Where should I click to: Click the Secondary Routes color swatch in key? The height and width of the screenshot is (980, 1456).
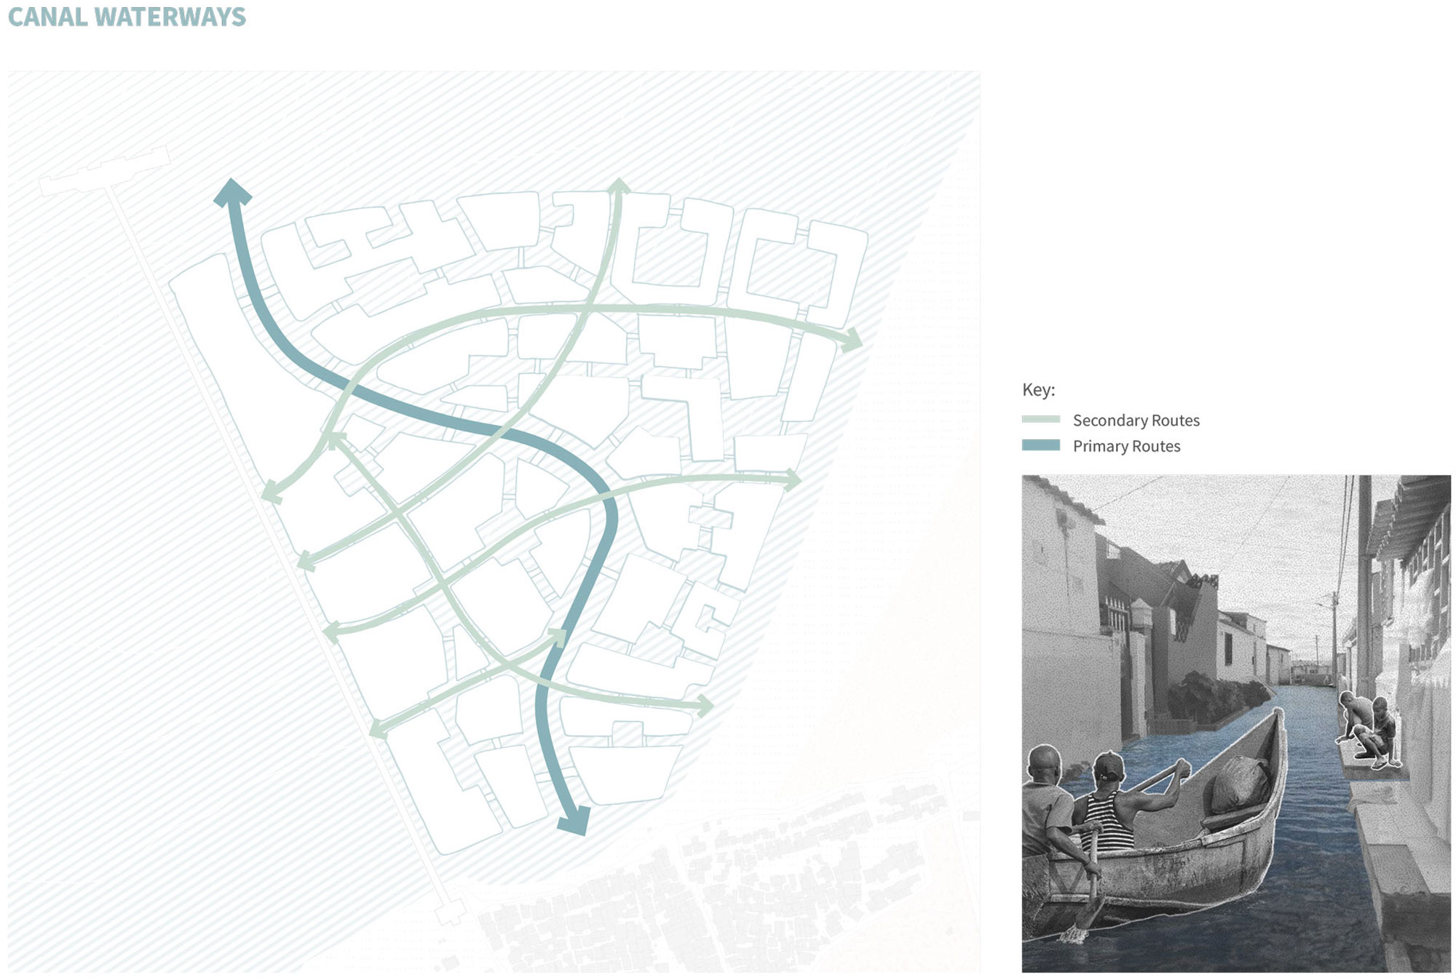click(x=1040, y=420)
